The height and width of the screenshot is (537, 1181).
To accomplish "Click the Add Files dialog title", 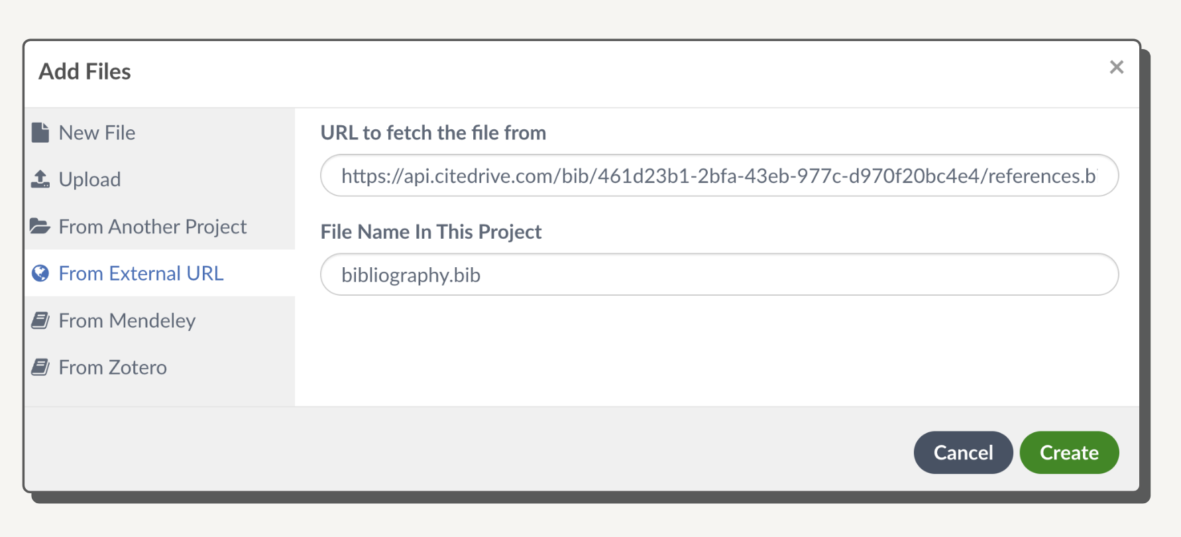I will pyautogui.click(x=84, y=71).
